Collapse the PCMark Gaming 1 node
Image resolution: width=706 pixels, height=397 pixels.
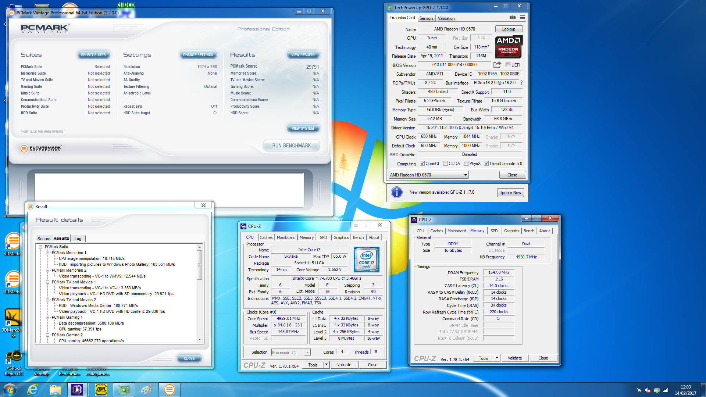point(47,318)
